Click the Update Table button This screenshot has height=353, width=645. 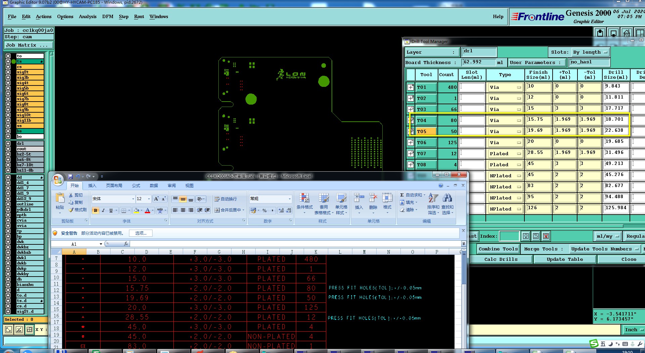coord(564,259)
